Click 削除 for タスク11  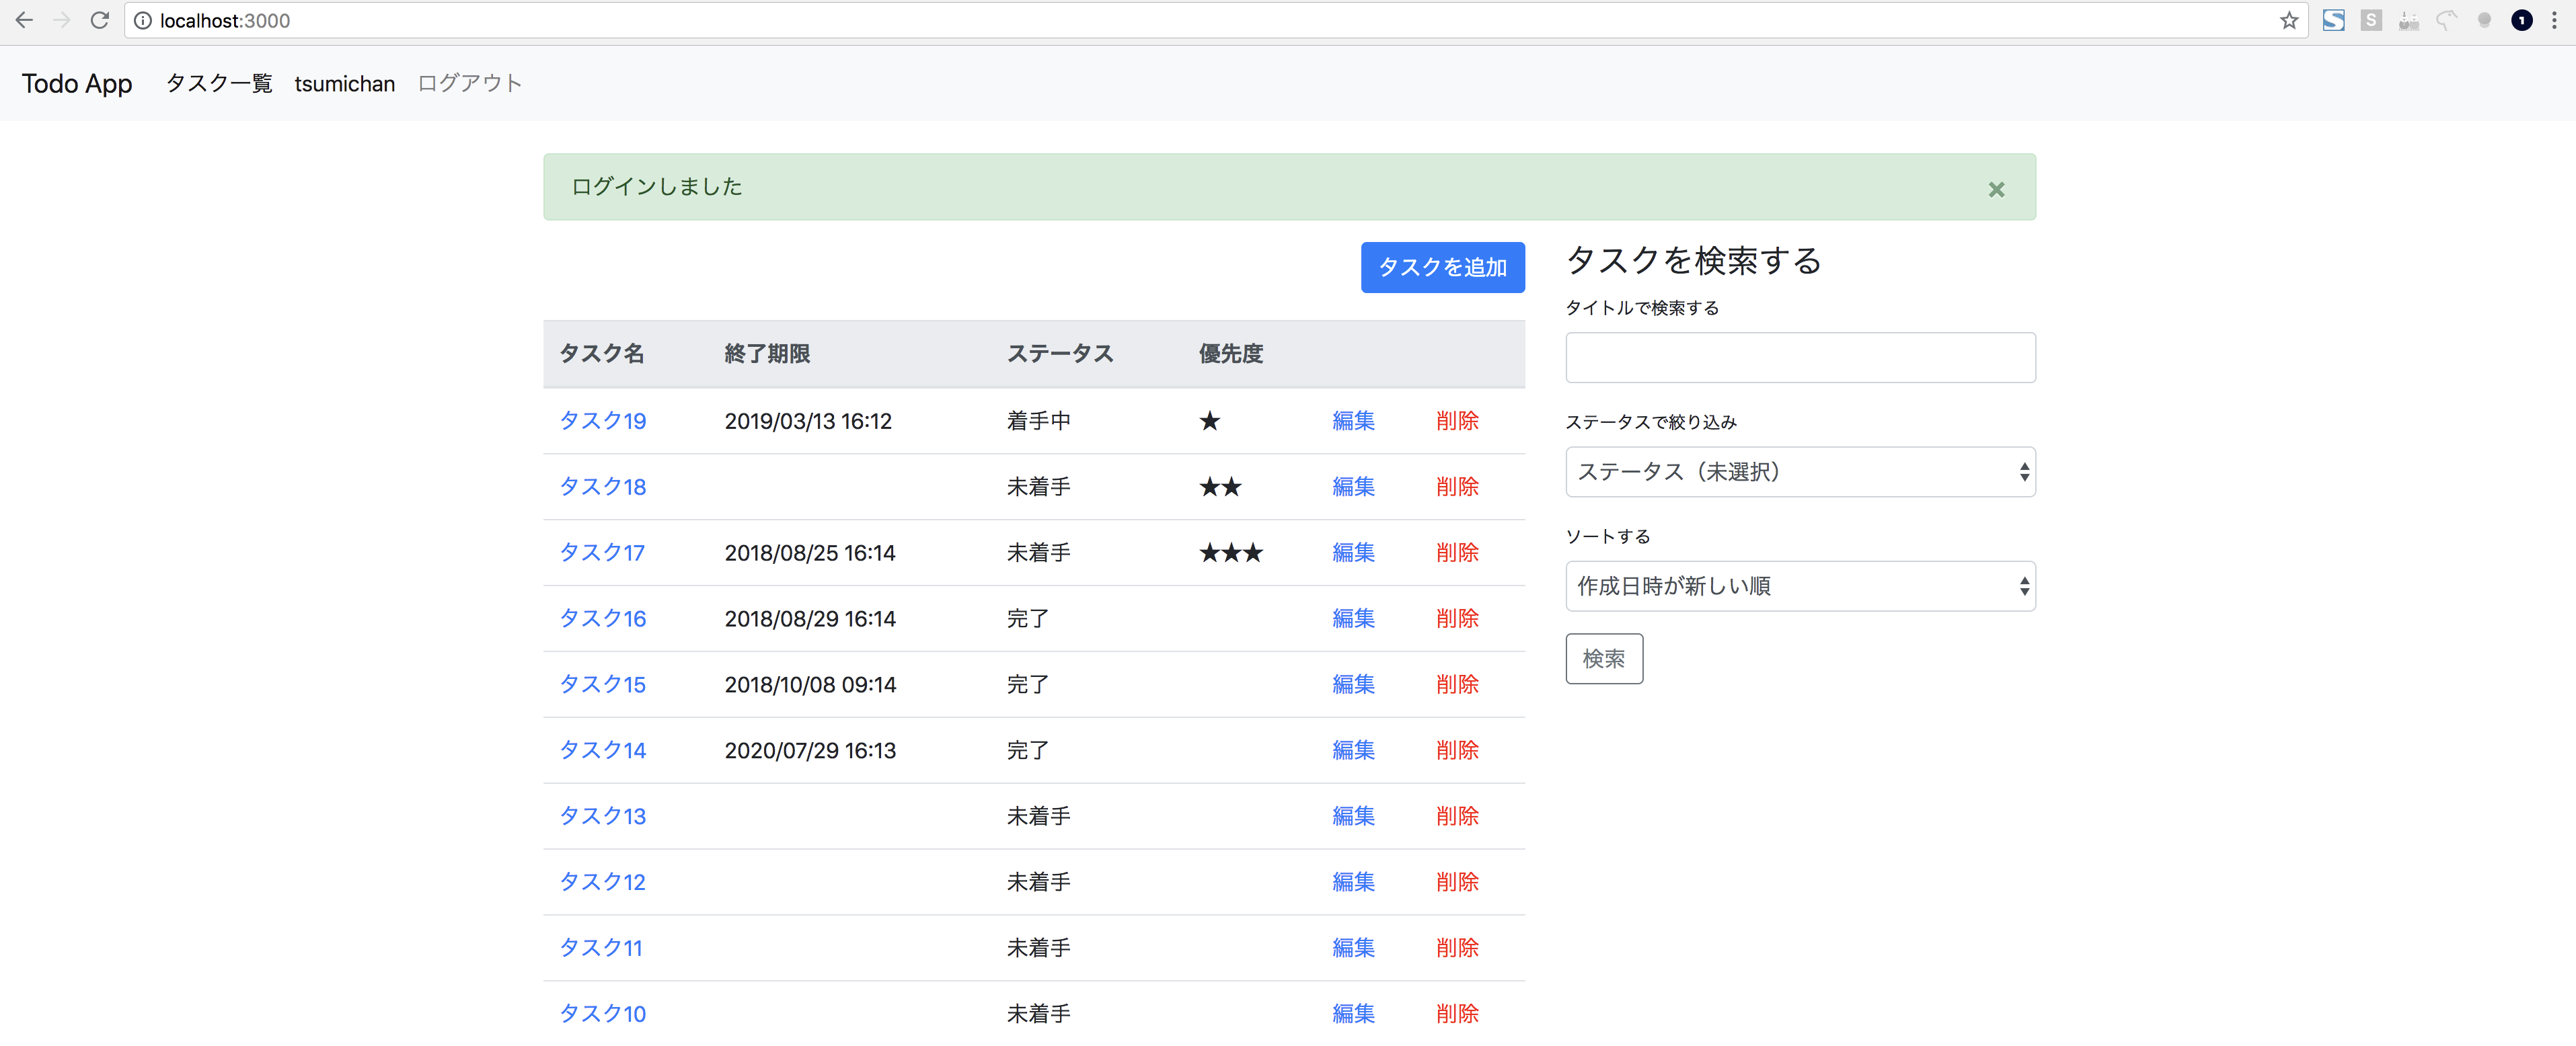tap(1457, 948)
